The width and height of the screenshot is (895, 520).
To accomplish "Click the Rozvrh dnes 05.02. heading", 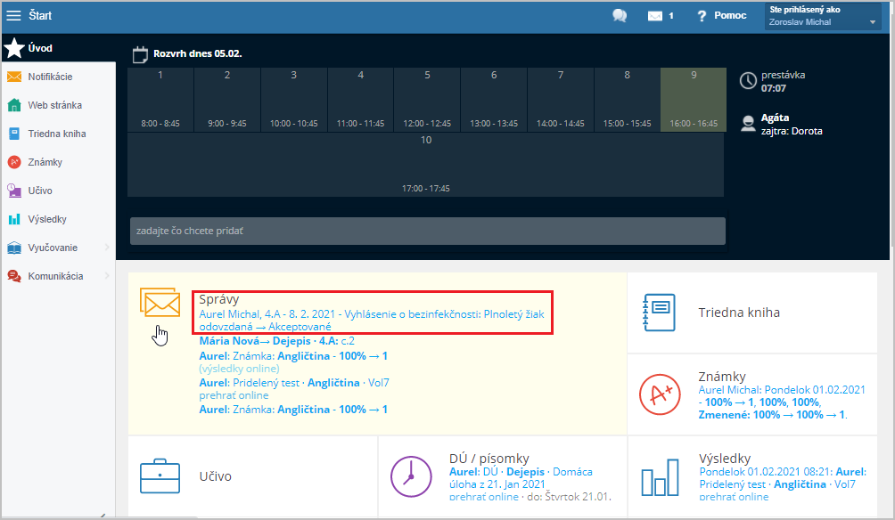I will [198, 53].
